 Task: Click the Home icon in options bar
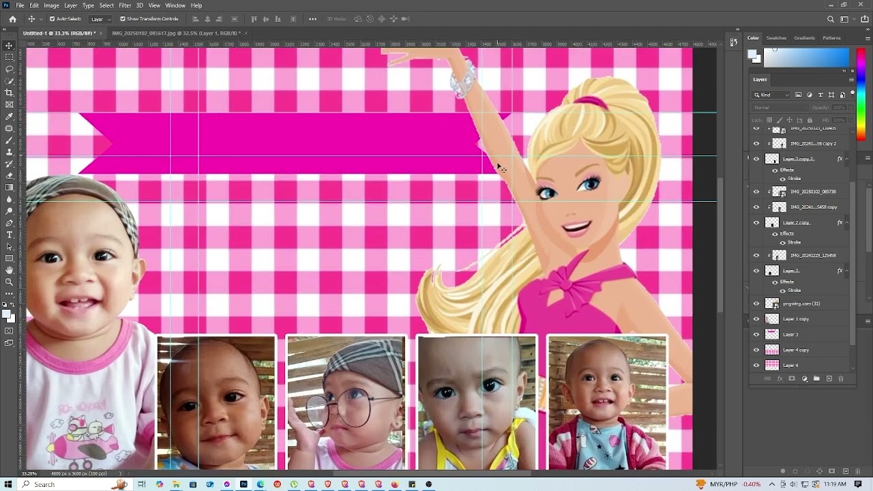pyautogui.click(x=12, y=19)
